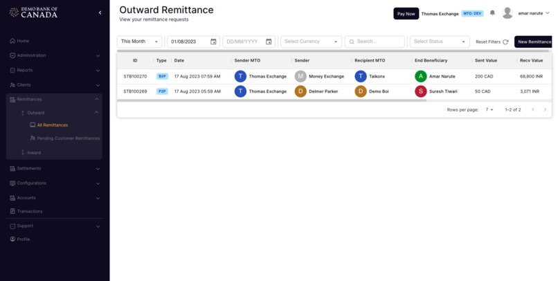
Task: Click the New Remittance button
Action: 533,42
